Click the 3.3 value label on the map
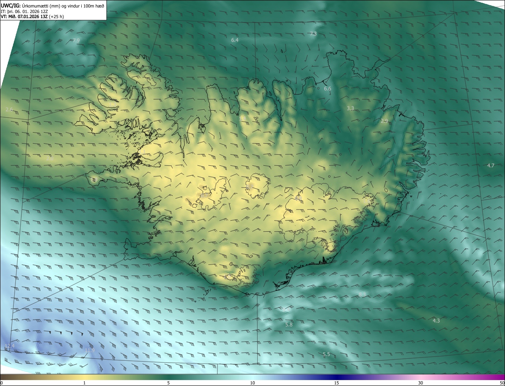 (350, 108)
